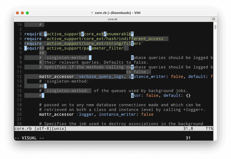Click the core.rb file icon in title bar
Screen dimensions: 231x159
(x=92, y=13)
